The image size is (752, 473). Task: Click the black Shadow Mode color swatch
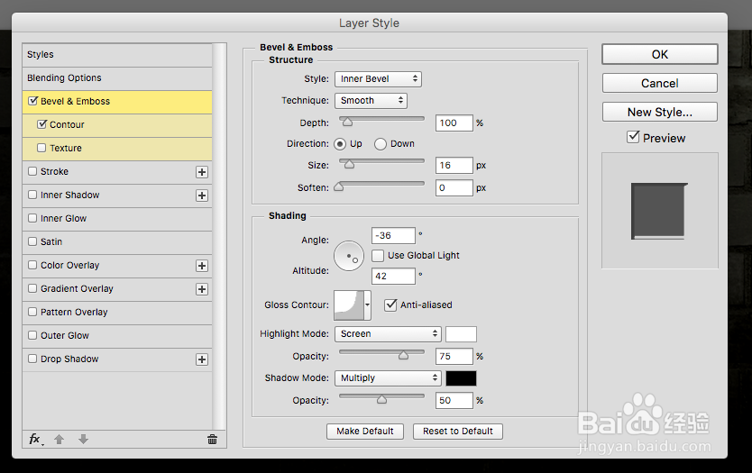pyautogui.click(x=461, y=378)
